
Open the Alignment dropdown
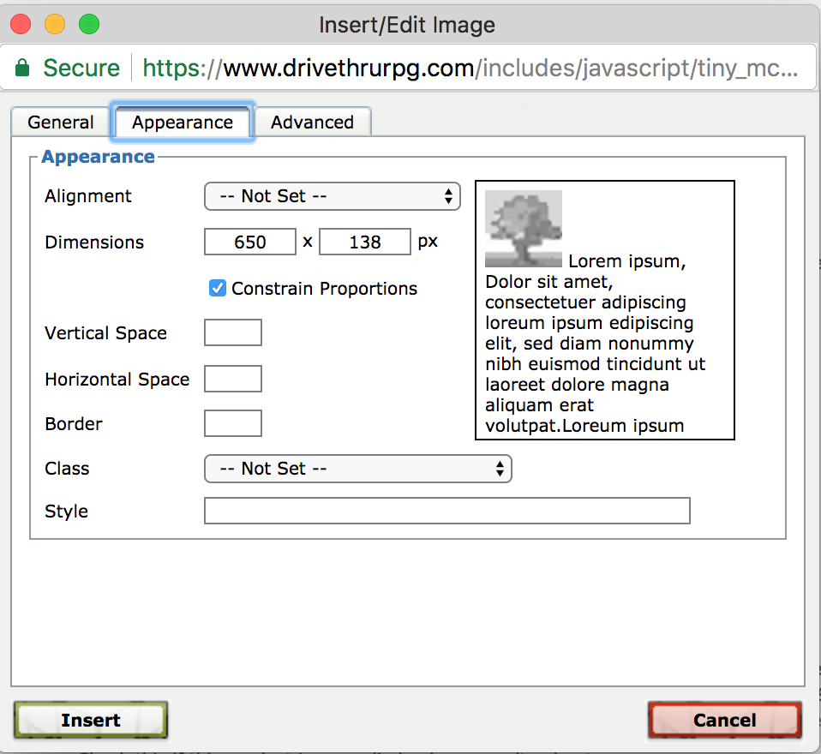[332, 196]
